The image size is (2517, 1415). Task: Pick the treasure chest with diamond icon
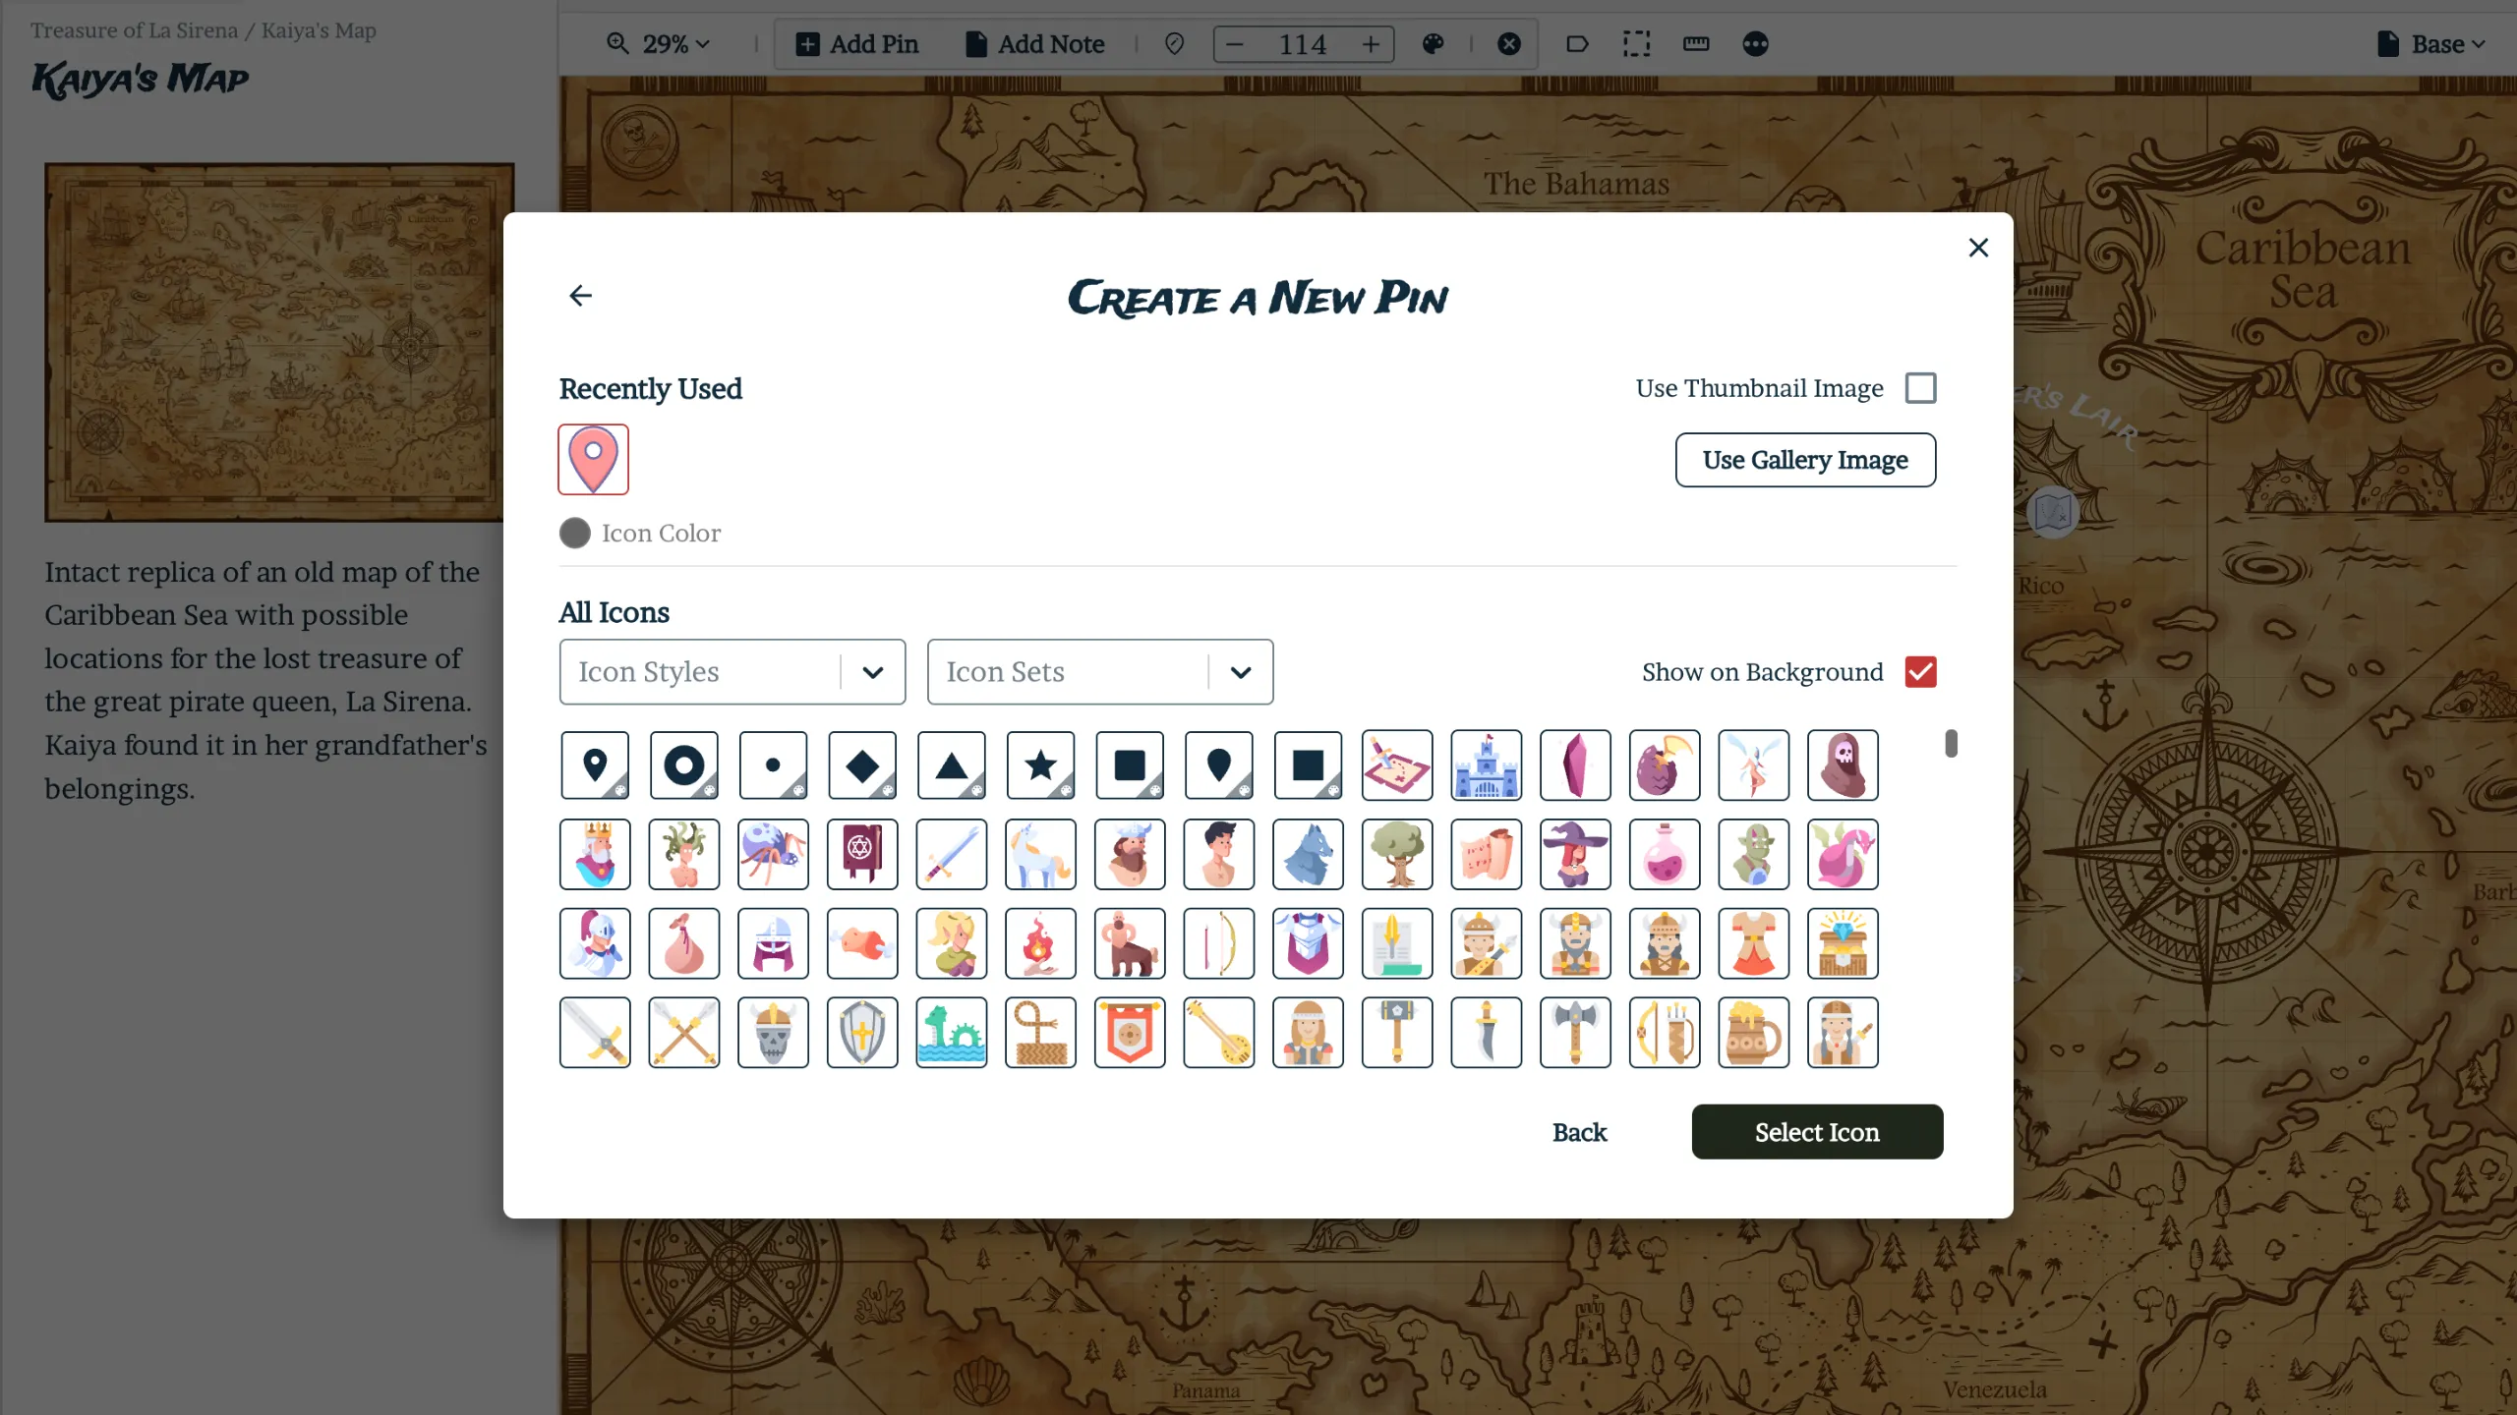(1843, 943)
